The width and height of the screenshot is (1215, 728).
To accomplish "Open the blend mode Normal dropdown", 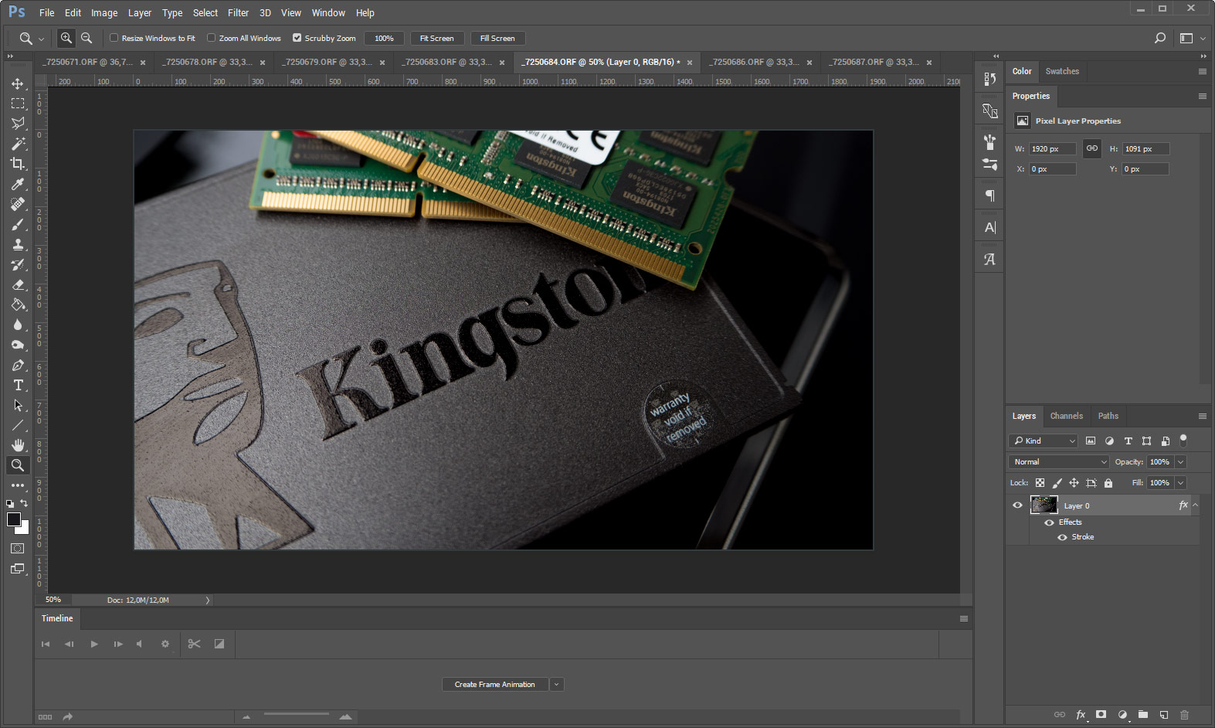I will pyautogui.click(x=1058, y=462).
